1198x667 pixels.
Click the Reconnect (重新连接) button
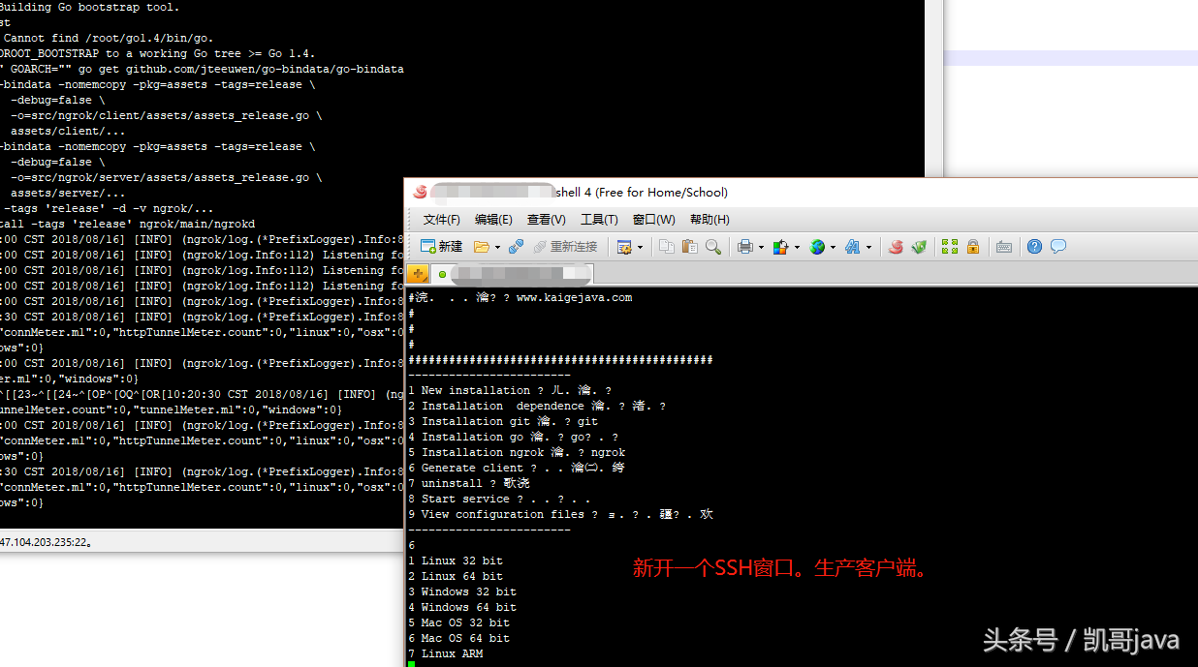565,247
